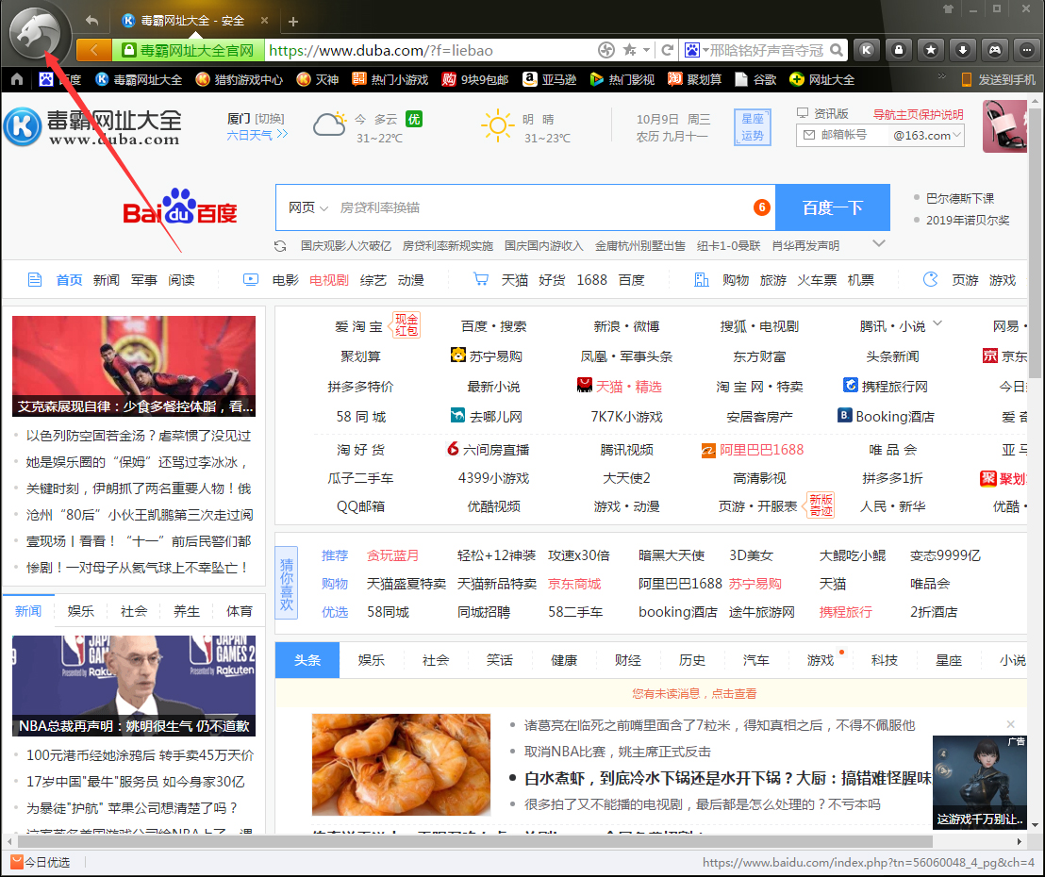
Task: Click the K duba icon in toolbar
Action: click(867, 50)
